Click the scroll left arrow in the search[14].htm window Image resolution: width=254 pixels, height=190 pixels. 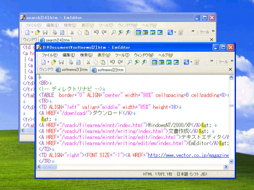[x=23, y=130]
